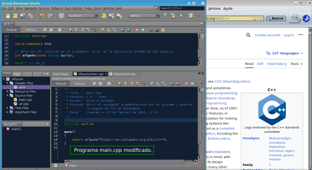Click the Create account link on Wikipedia

pos(268,35)
